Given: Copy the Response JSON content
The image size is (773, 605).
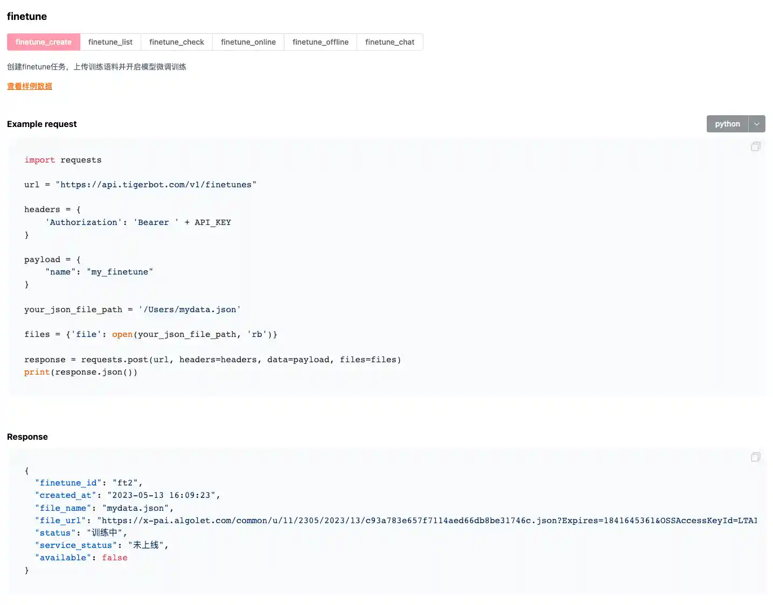Looking at the screenshot, I should [755, 456].
